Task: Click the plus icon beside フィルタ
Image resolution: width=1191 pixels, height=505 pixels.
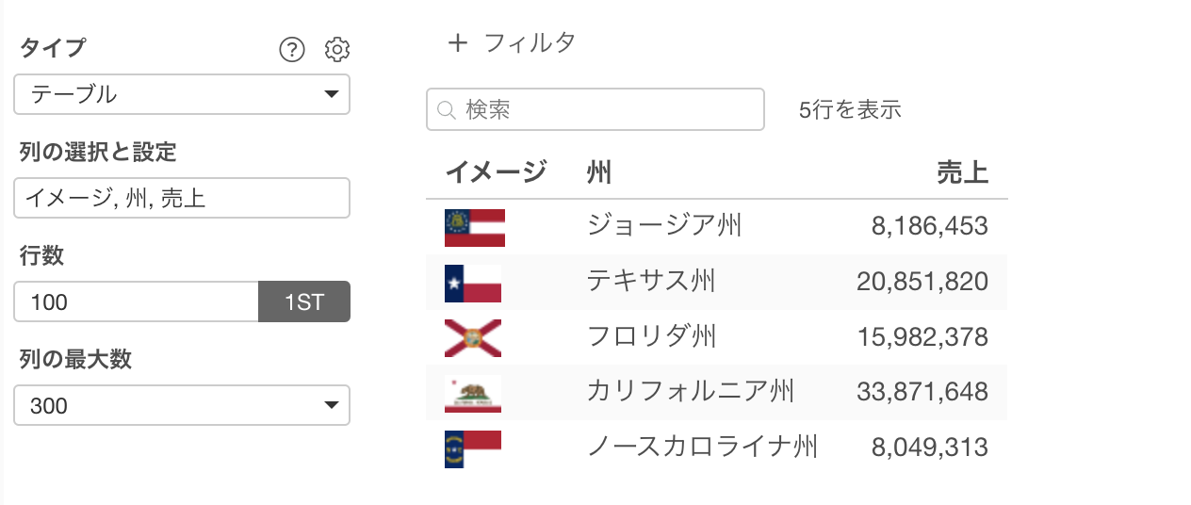Action: [457, 42]
